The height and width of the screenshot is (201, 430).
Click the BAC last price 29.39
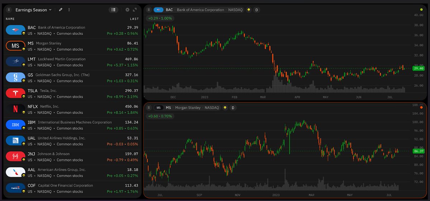tap(133, 28)
